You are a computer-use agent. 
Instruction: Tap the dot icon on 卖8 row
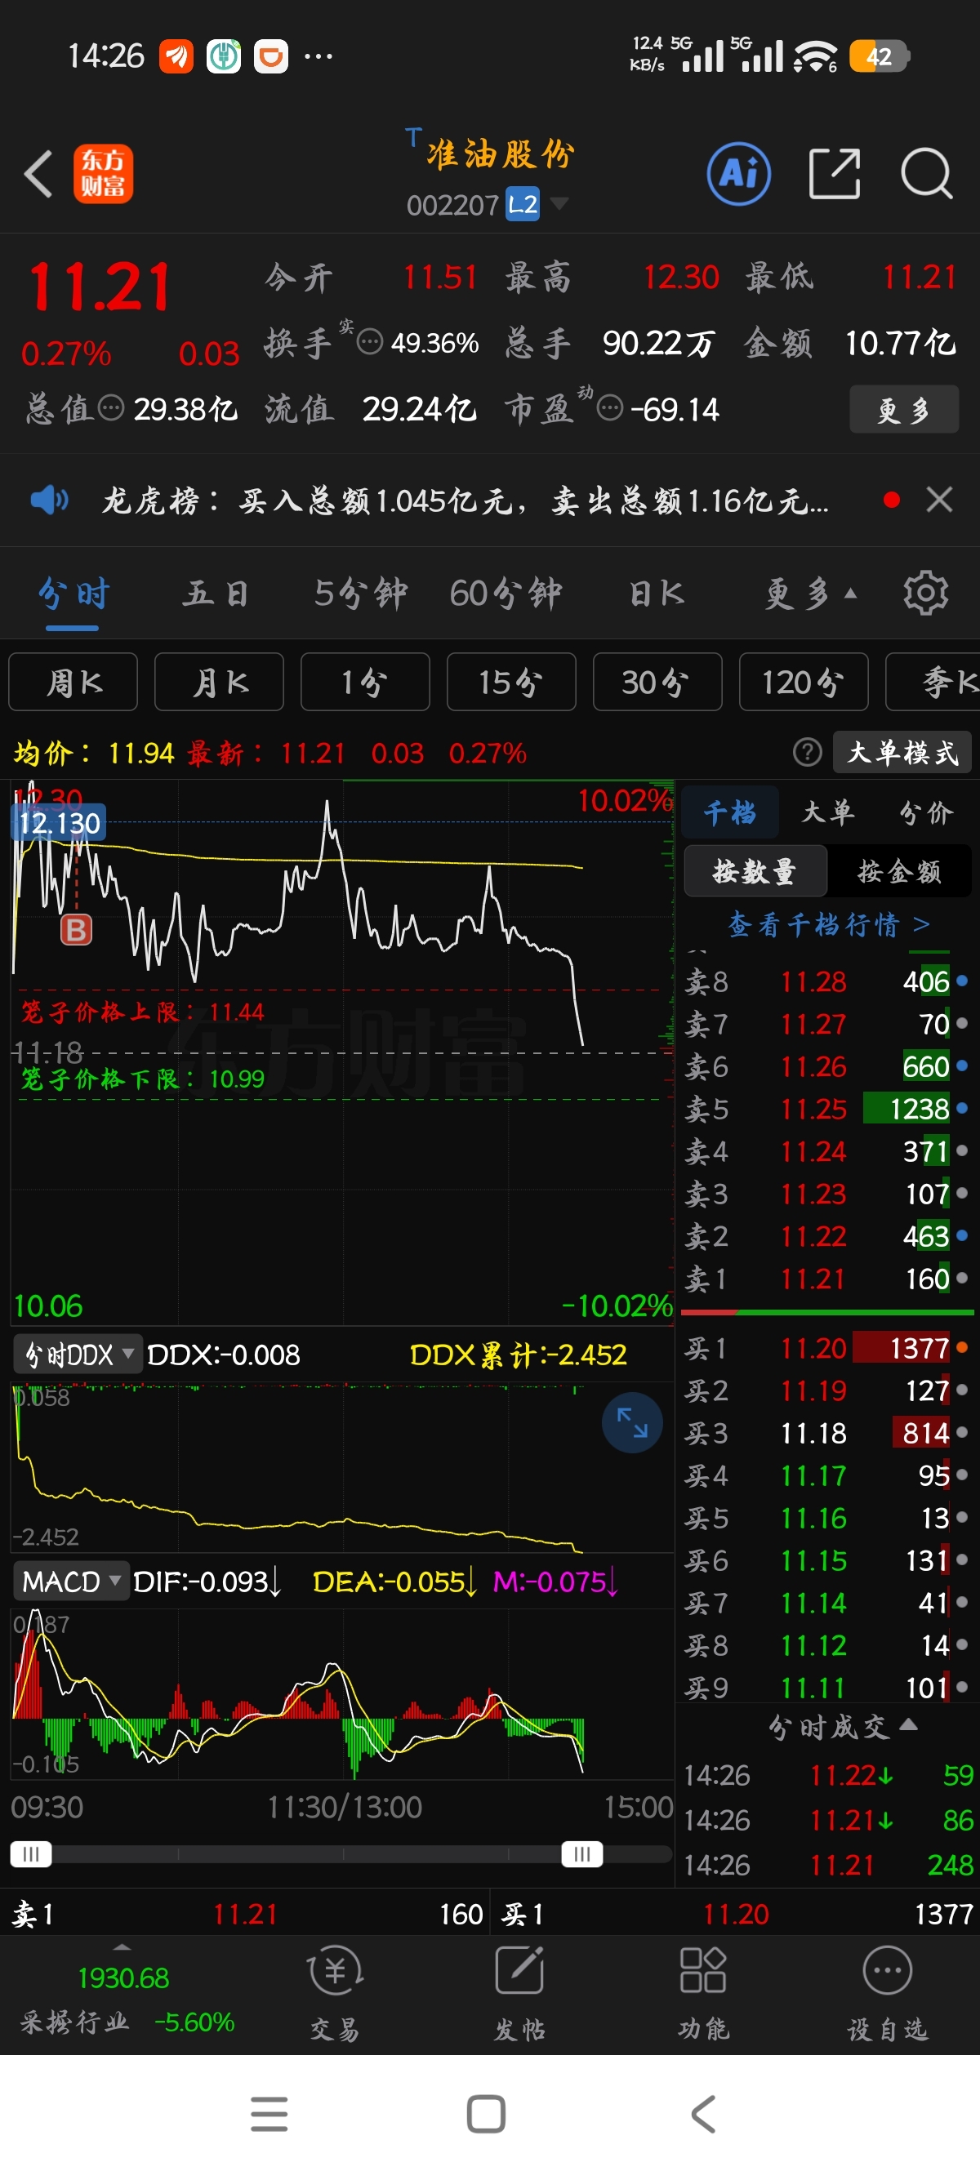pyautogui.click(x=961, y=981)
